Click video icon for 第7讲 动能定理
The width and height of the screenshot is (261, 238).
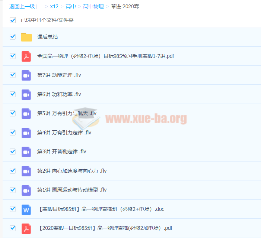pos(26,75)
